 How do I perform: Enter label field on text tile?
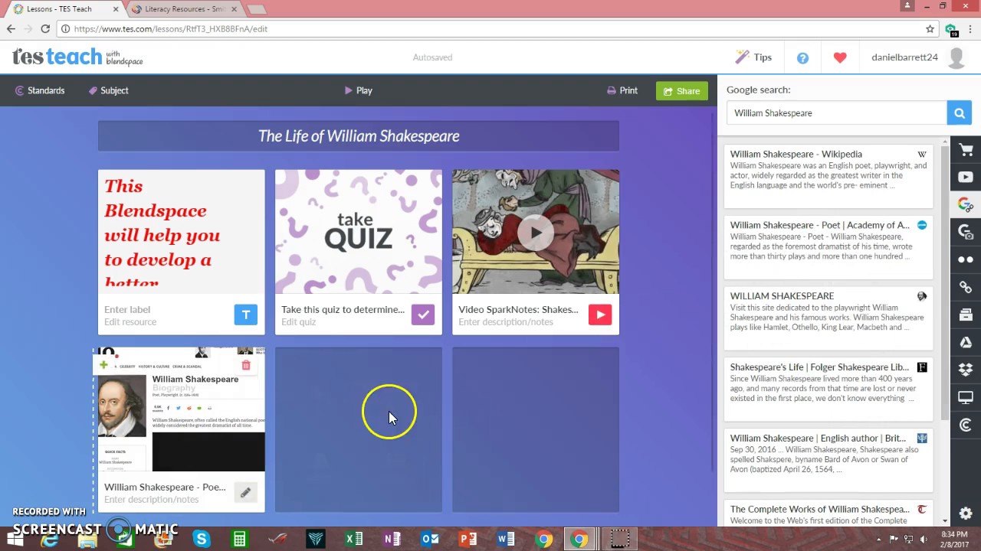pyautogui.click(x=127, y=310)
